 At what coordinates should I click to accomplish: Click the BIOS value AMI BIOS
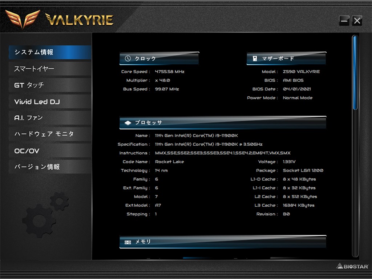pos(293,80)
